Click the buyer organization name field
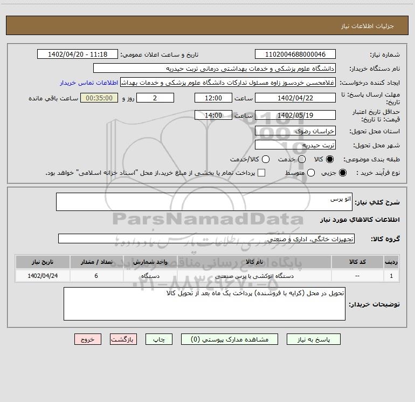This screenshot has height=402, width=415. 215,68
